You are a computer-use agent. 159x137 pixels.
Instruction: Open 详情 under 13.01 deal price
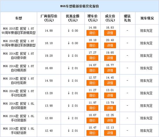click(x=110, y=95)
